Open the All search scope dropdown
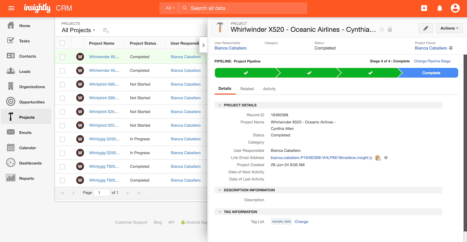The width and height of the screenshot is (467, 242). click(x=169, y=8)
